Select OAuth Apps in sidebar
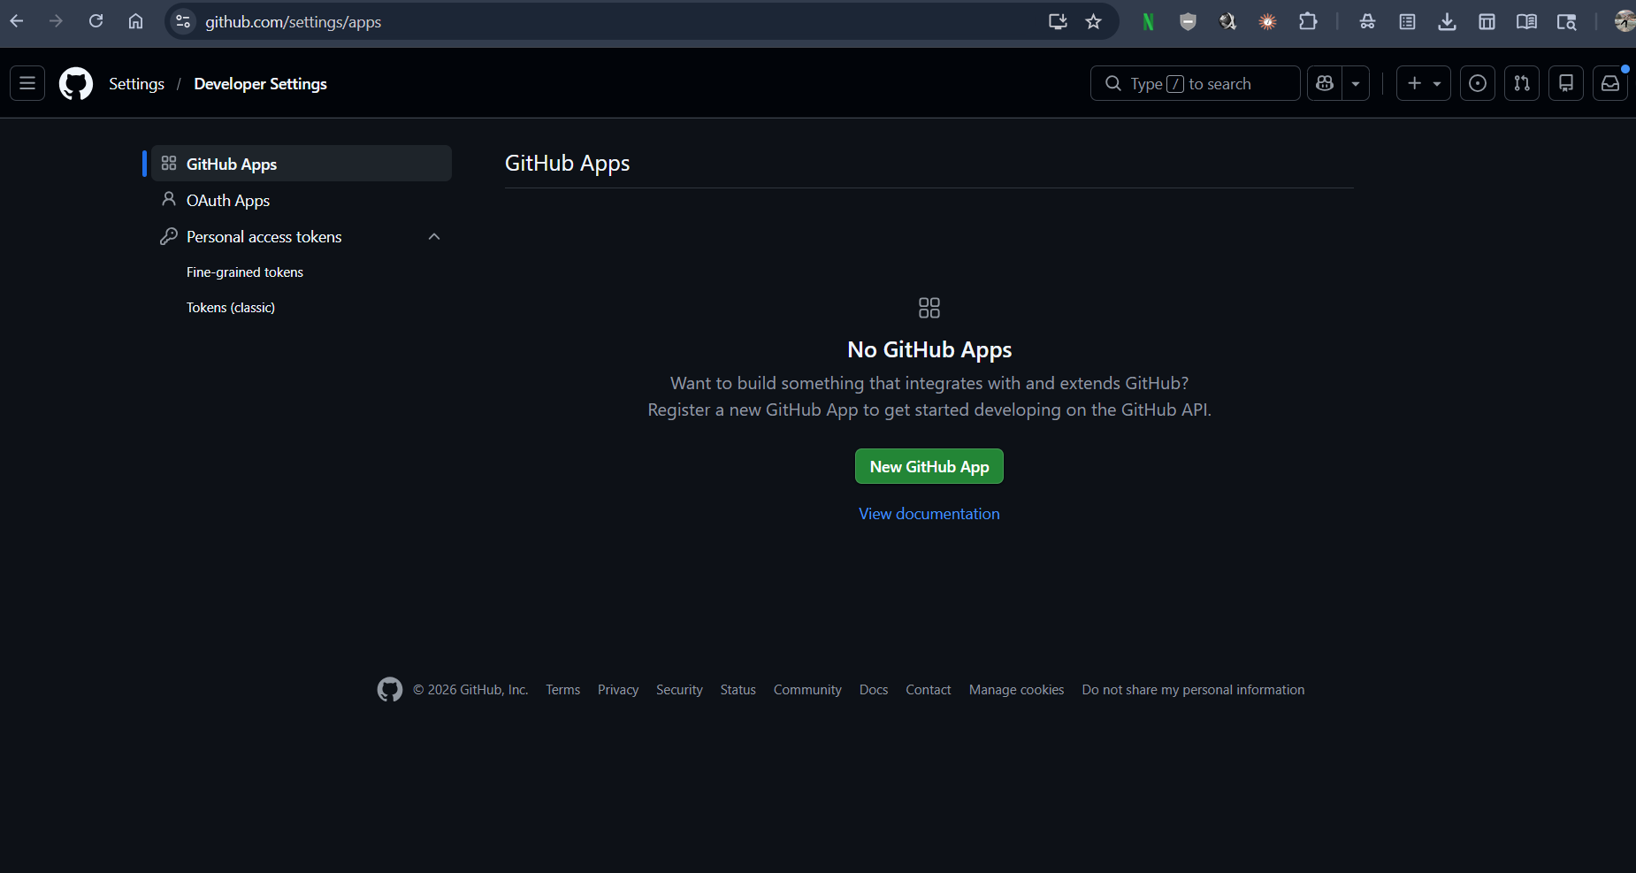 tap(302, 200)
